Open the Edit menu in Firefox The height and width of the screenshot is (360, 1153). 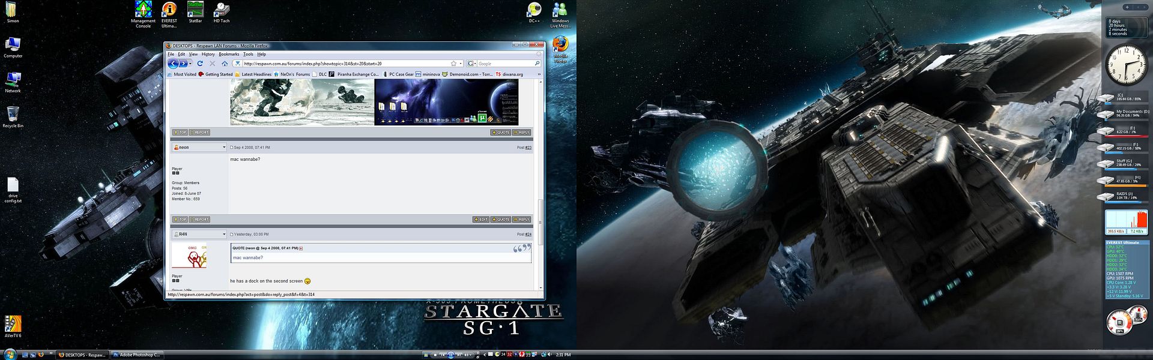[x=181, y=54]
